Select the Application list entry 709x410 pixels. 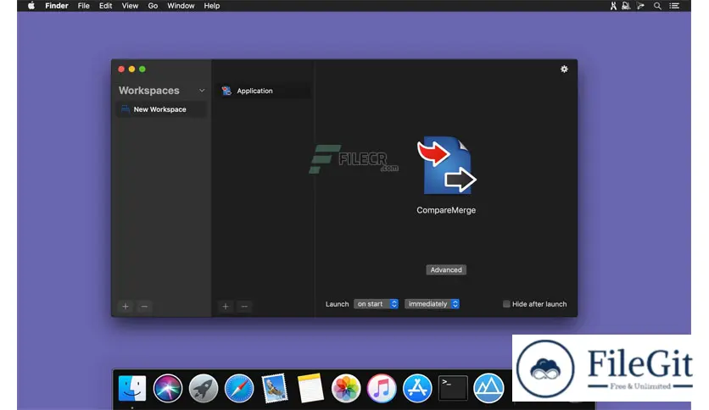pyautogui.click(x=264, y=91)
